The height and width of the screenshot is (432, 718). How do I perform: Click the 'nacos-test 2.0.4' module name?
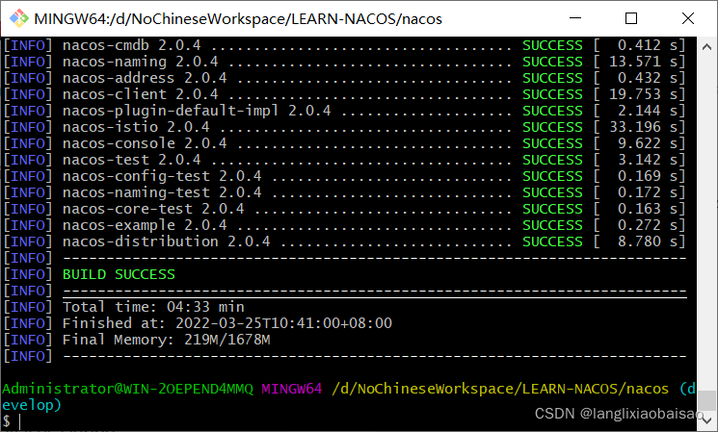pos(131,160)
